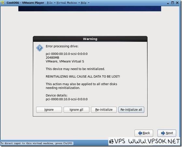Close the VMware Player window
Image resolution: width=182 pixels, height=147 pixels.
tap(177, 3)
